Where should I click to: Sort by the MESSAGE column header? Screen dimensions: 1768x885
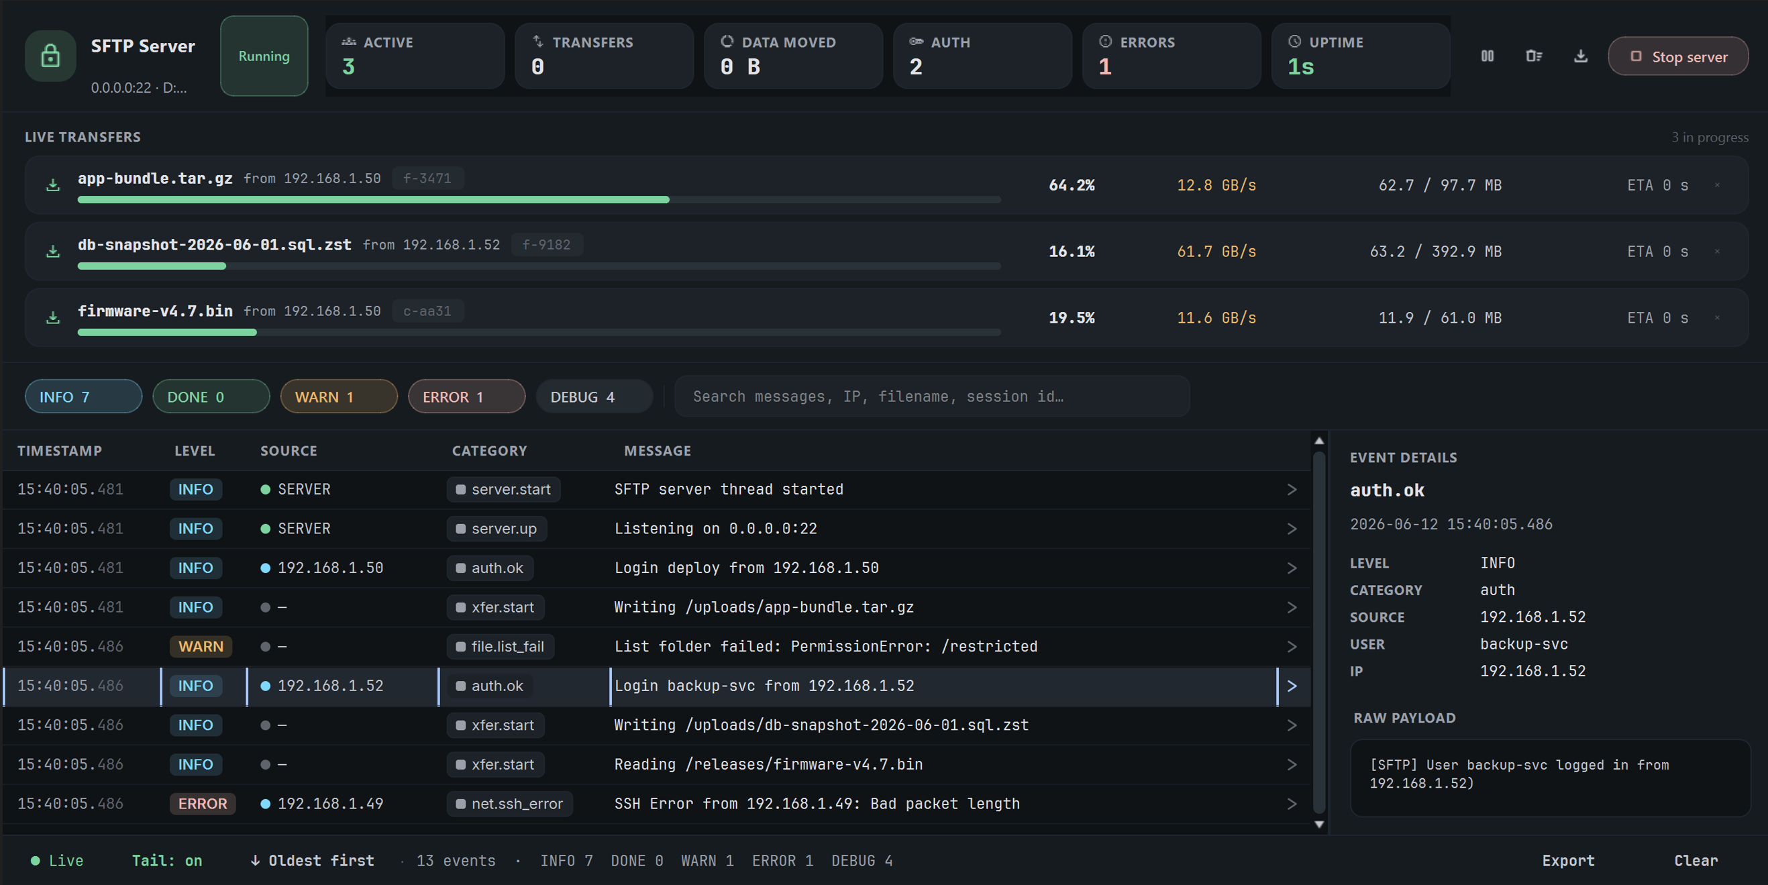tap(658, 451)
